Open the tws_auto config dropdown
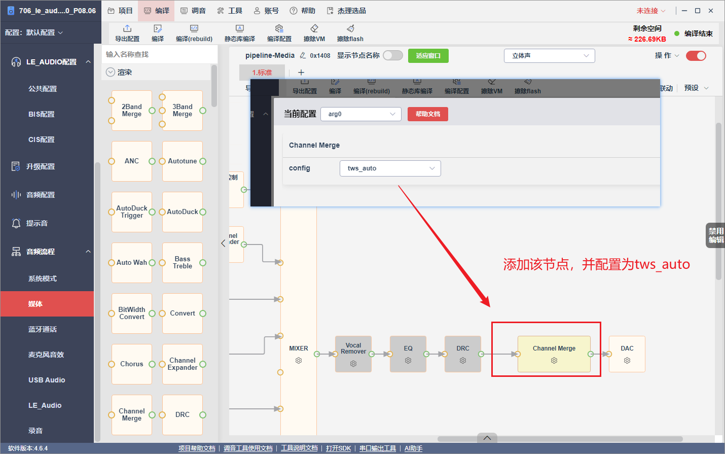The height and width of the screenshot is (454, 725). point(390,168)
